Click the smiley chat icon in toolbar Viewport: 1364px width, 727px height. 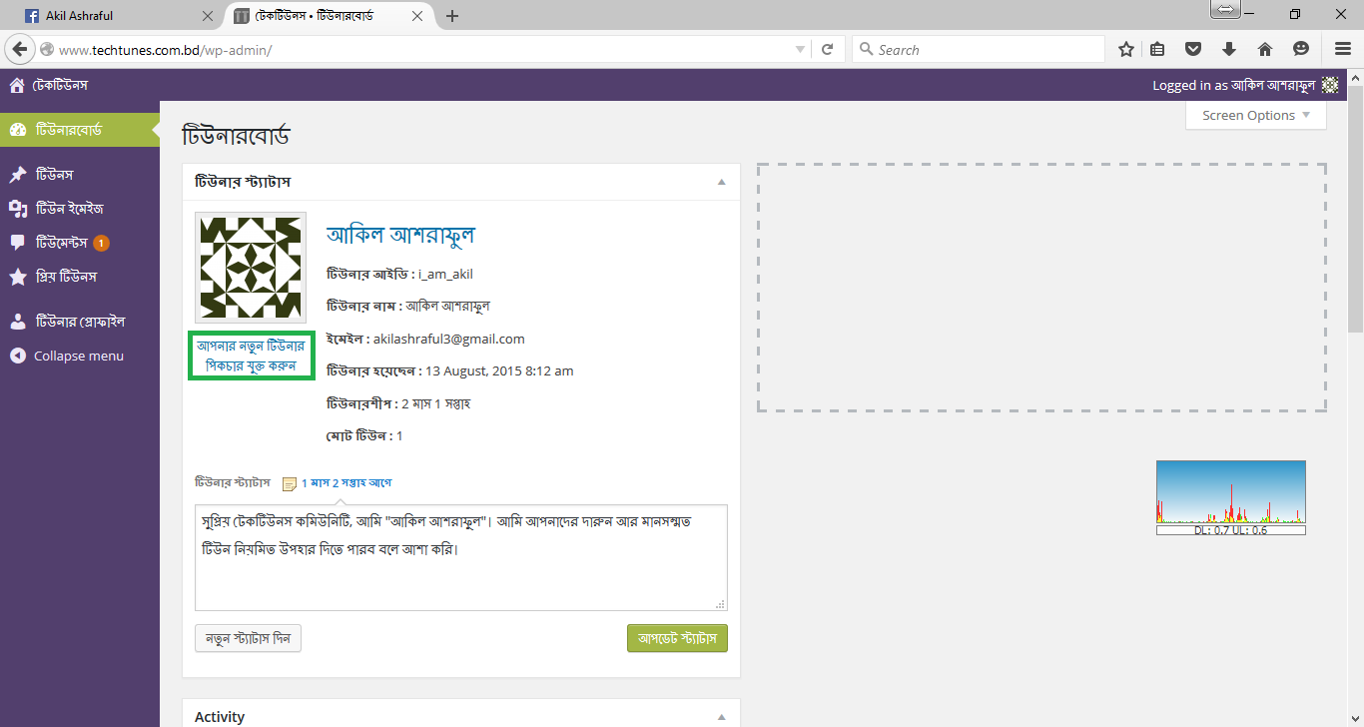[x=1300, y=49]
